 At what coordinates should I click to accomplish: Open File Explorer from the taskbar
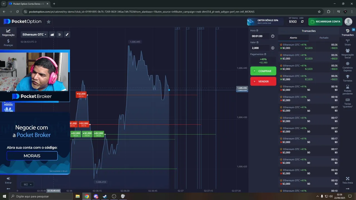(x=78, y=196)
